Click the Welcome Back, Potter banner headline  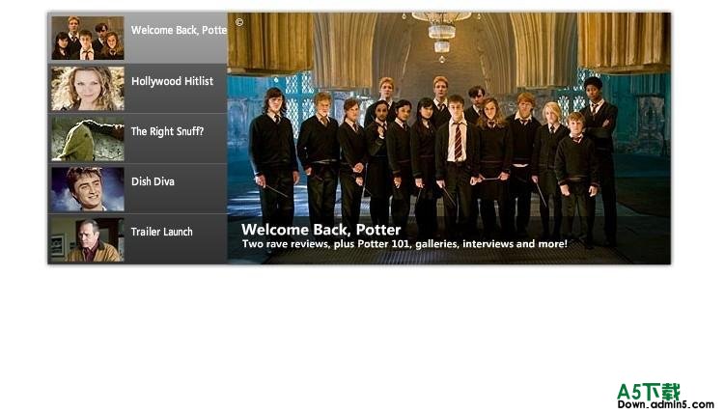[321, 230]
